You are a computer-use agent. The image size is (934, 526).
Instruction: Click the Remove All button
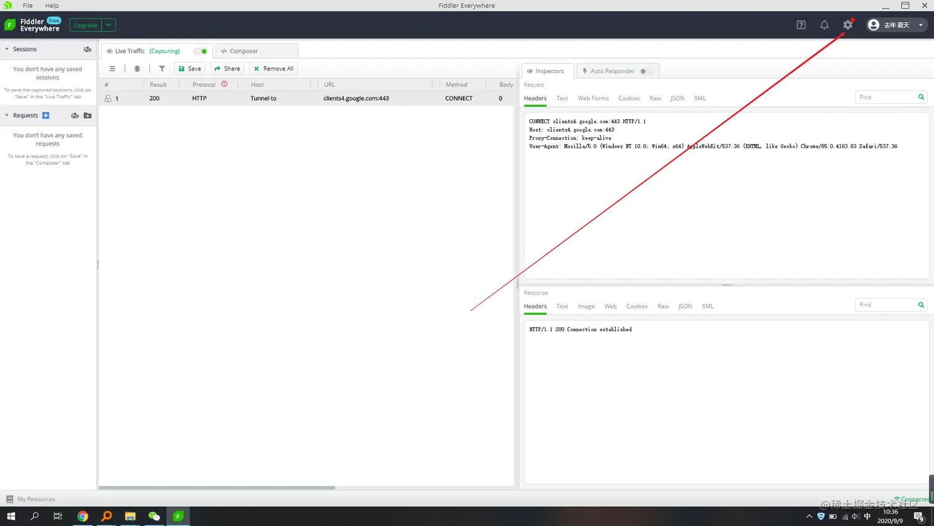(x=274, y=69)
